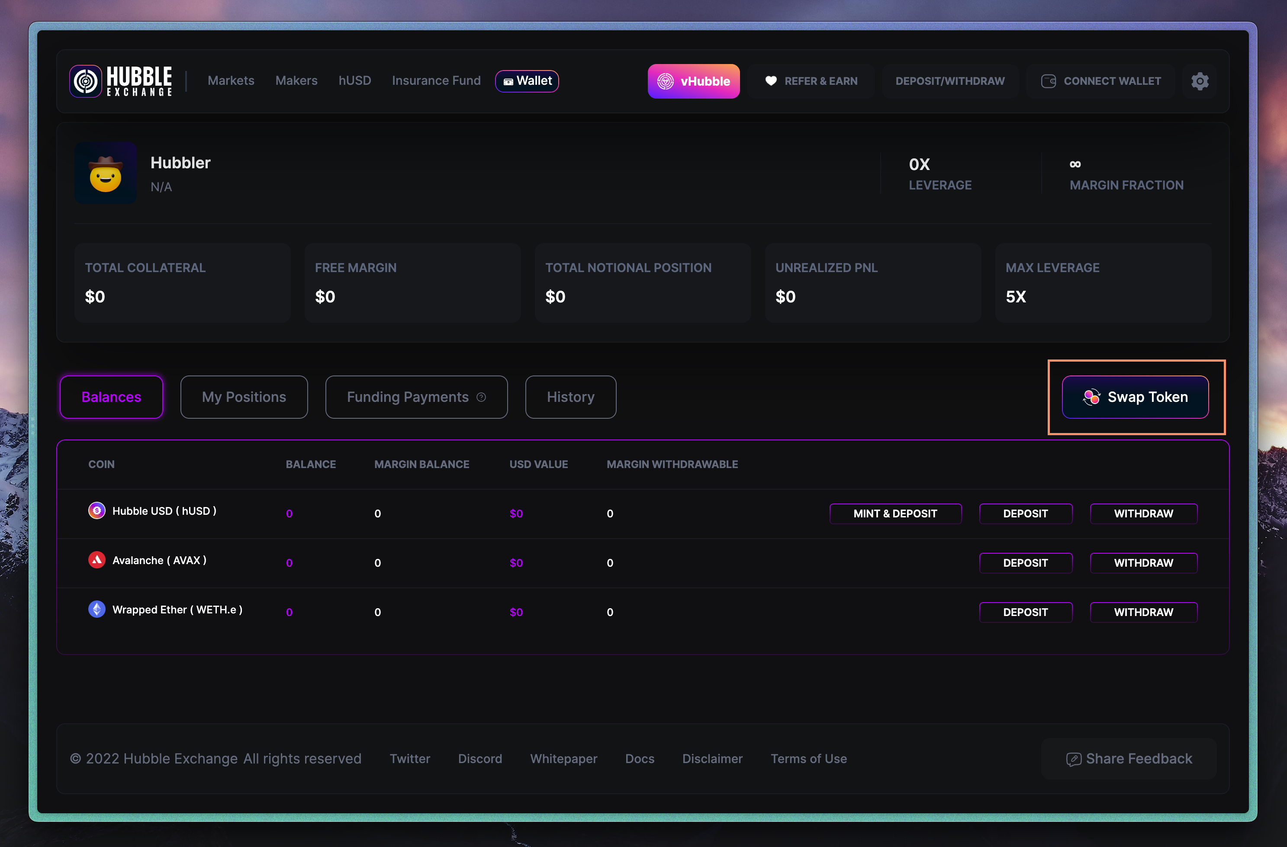Click the vHubble button
Image resolution: width=1287 pixels, height=847 pixels.
coord(693,81)
